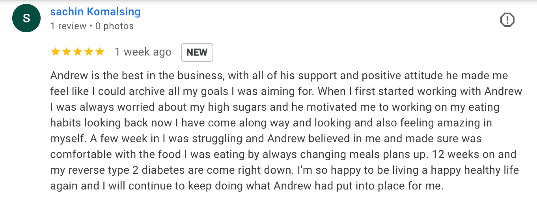Click the green "S" profile avatar

tap(26, 19)
